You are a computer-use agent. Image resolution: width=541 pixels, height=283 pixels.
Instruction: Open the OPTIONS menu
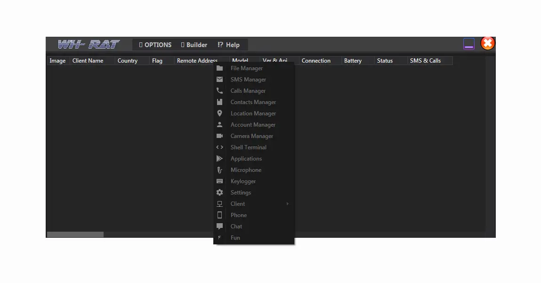click(x=155, y=44)
